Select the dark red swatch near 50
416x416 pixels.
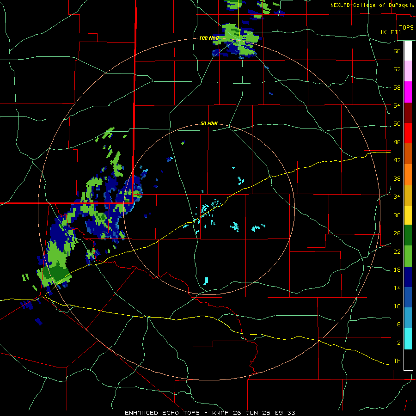tap(408, 113)
